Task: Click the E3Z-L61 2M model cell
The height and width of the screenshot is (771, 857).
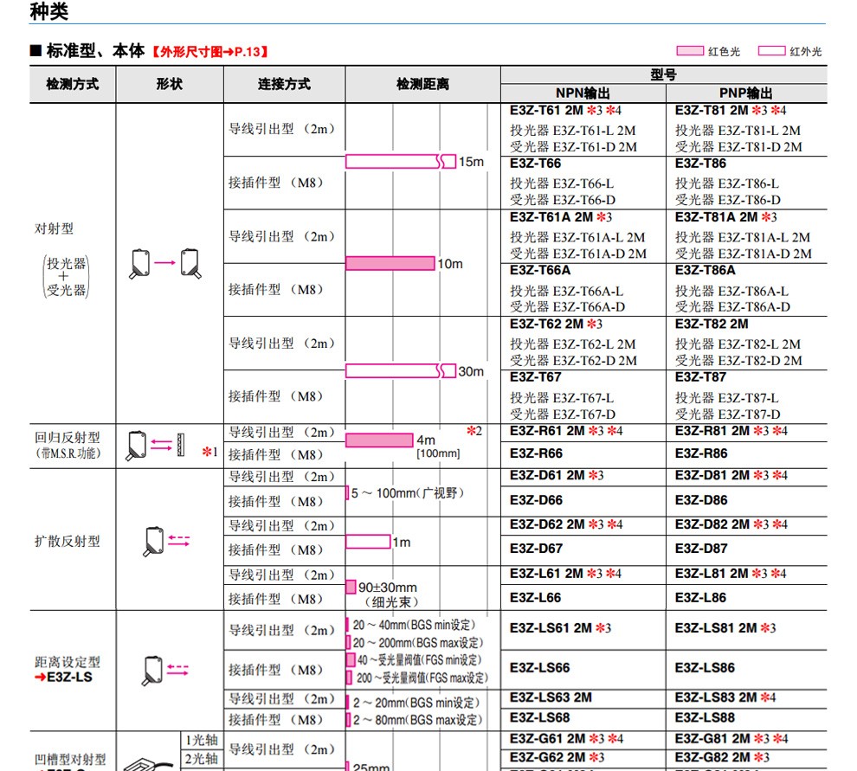Action: pos(583,575)
